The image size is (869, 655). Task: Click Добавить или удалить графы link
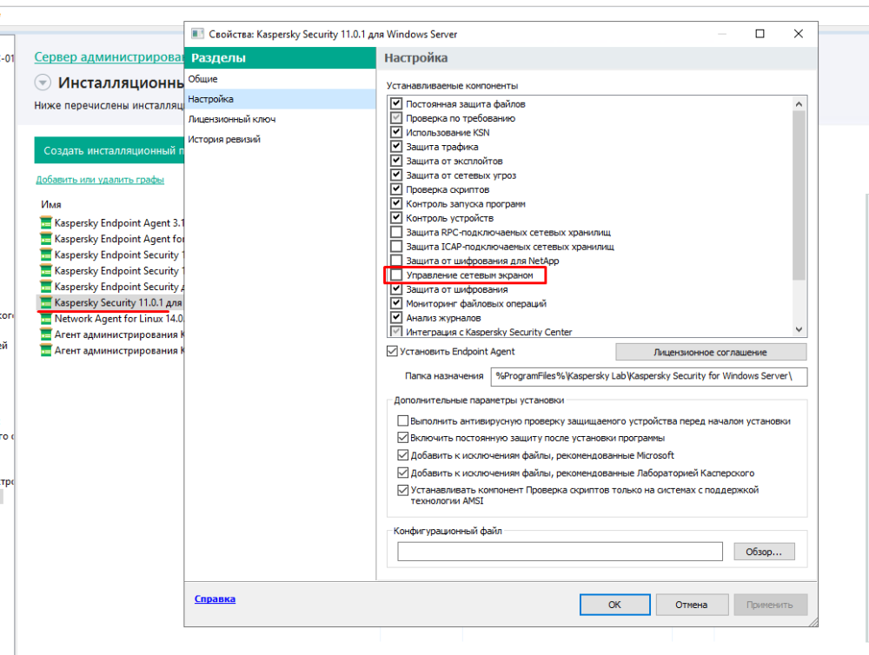click(100, 180)
